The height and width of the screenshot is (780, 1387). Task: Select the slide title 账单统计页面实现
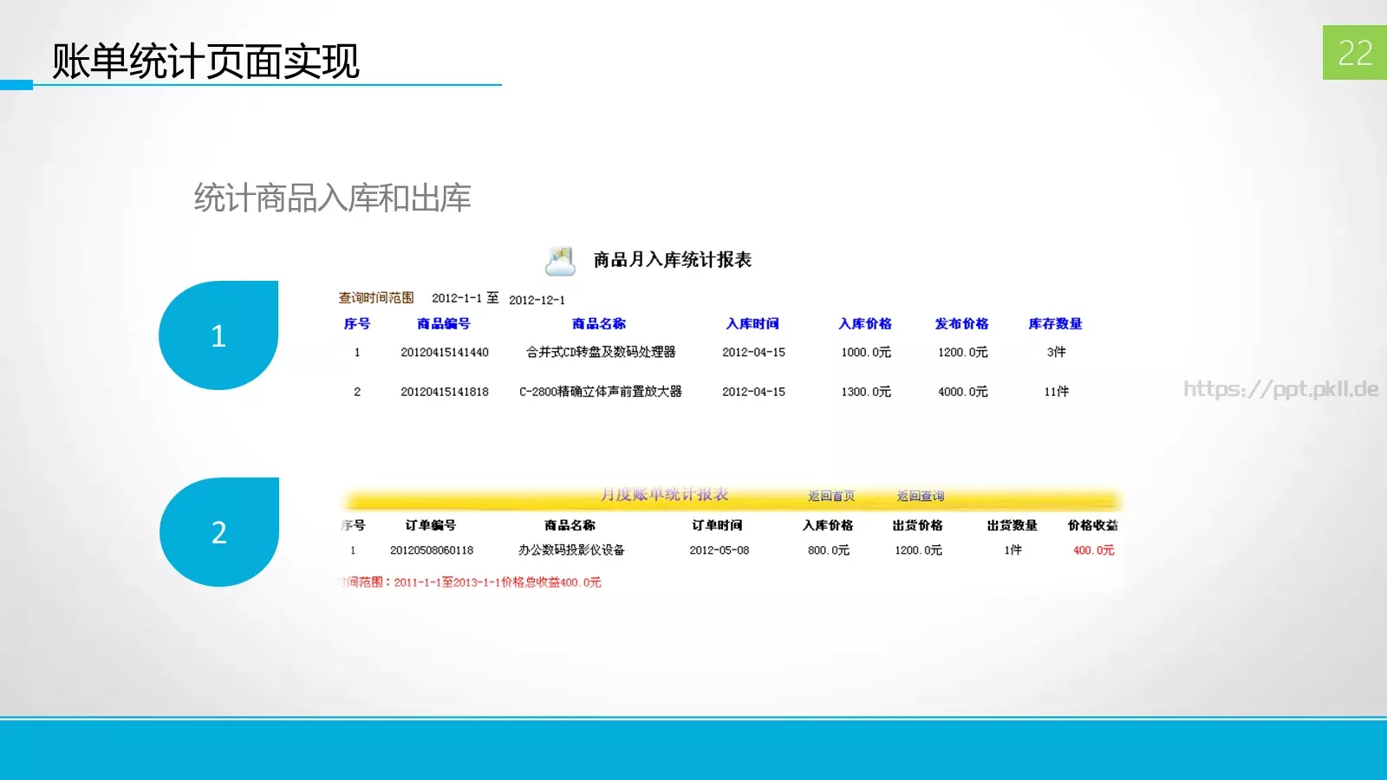[205, 61]
